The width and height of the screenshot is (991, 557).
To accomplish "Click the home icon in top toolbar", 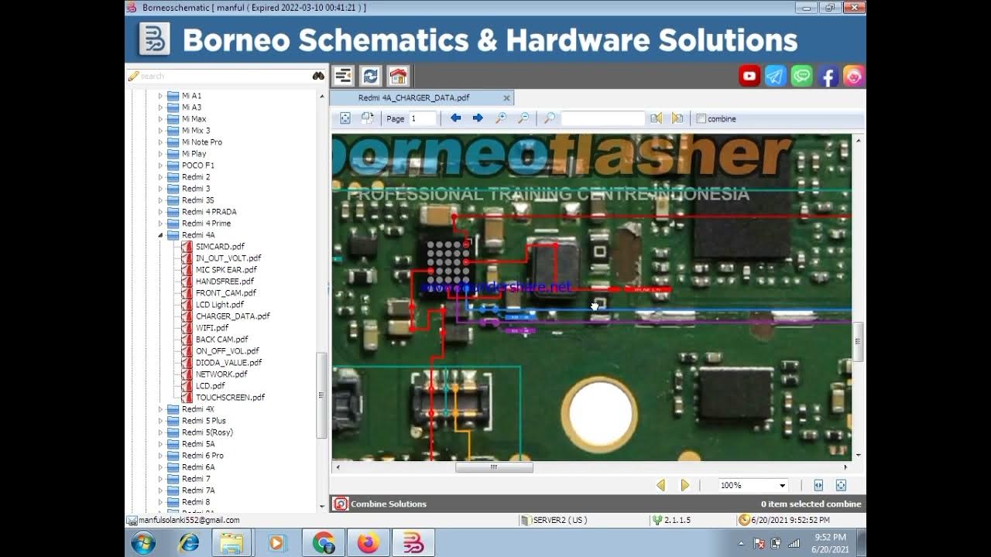I will (398, 76).
